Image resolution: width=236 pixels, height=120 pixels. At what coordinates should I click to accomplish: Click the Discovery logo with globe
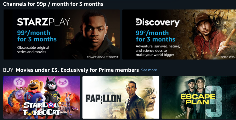(158, 22)
